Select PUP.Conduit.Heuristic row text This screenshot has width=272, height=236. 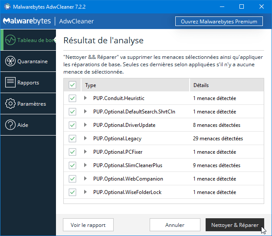tap(119, 98)
